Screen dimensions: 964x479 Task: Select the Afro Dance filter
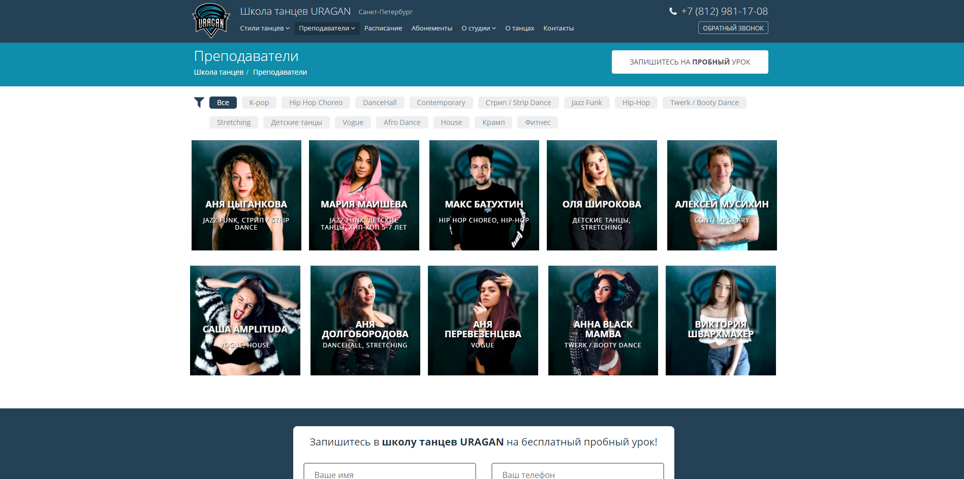click(x=402, y=122)
